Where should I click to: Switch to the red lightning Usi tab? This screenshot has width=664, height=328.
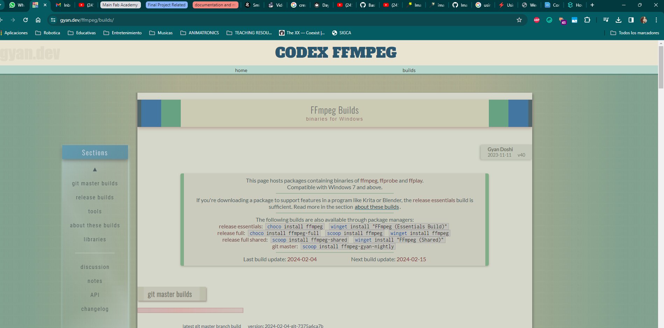tap(506, 5)
